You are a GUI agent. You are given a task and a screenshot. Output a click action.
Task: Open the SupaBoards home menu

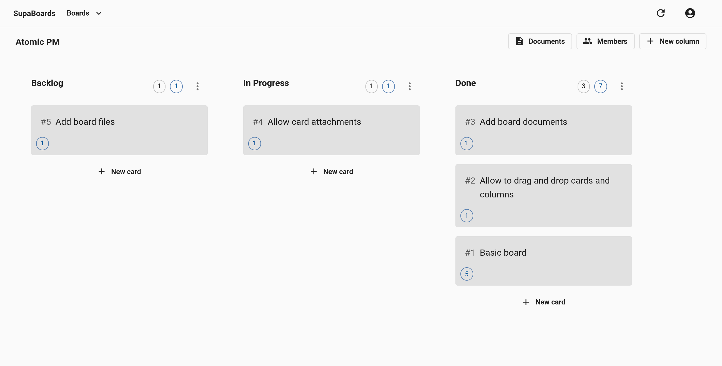click(x=34, y=13)
